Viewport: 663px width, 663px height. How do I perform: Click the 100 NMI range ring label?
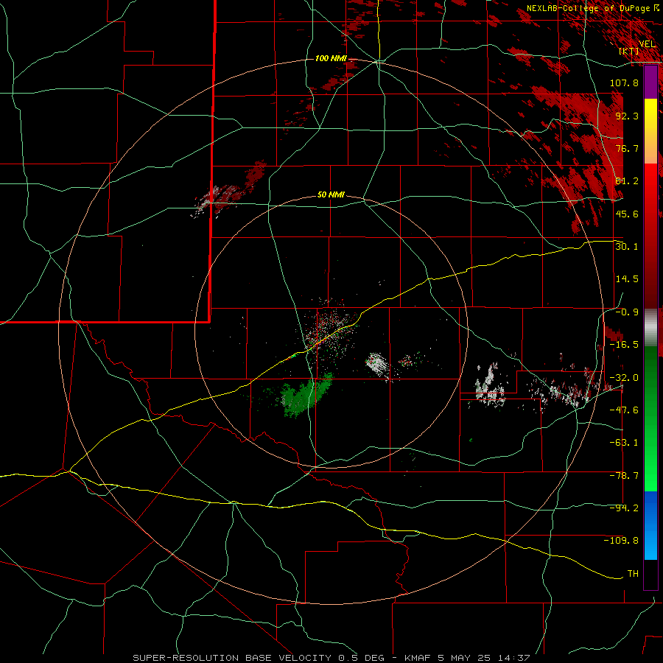pyautogui.click(x=331, y=58)
